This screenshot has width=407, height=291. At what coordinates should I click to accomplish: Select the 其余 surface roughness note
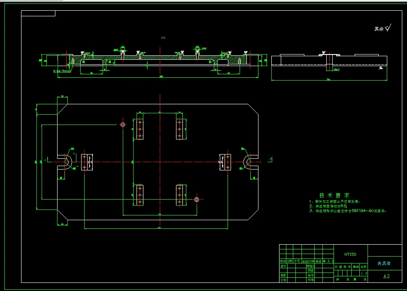[x=383, y=28]
